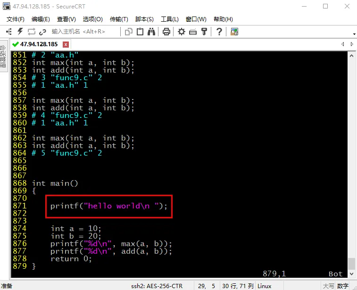This screenshot has width=357, height=290.
Task: Click the terminal scrollbar thumb
Action: click(x=351, y=264)
